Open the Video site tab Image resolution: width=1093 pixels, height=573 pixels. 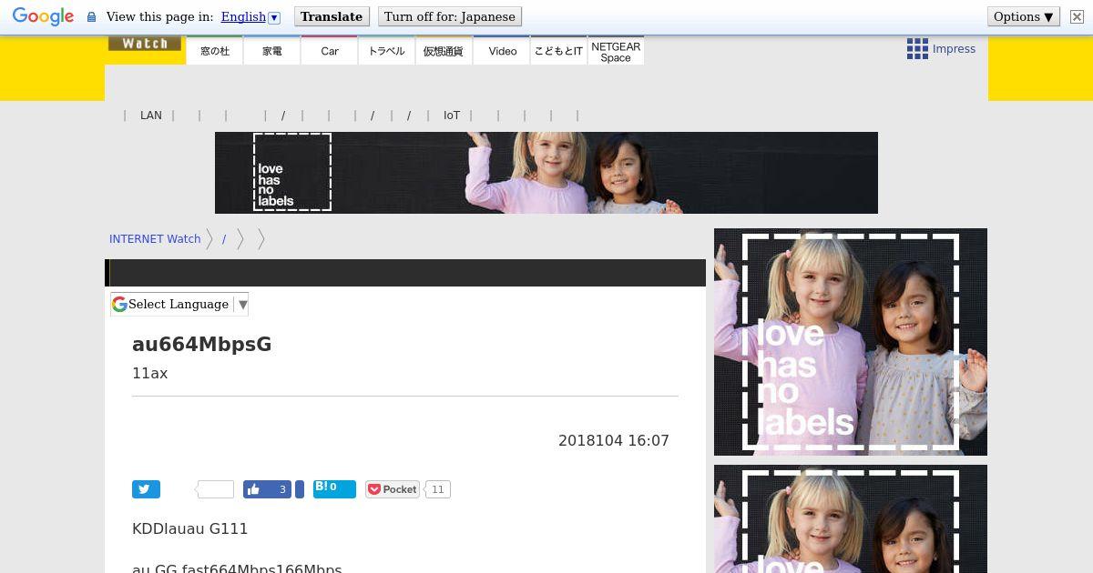coord(502,51)
